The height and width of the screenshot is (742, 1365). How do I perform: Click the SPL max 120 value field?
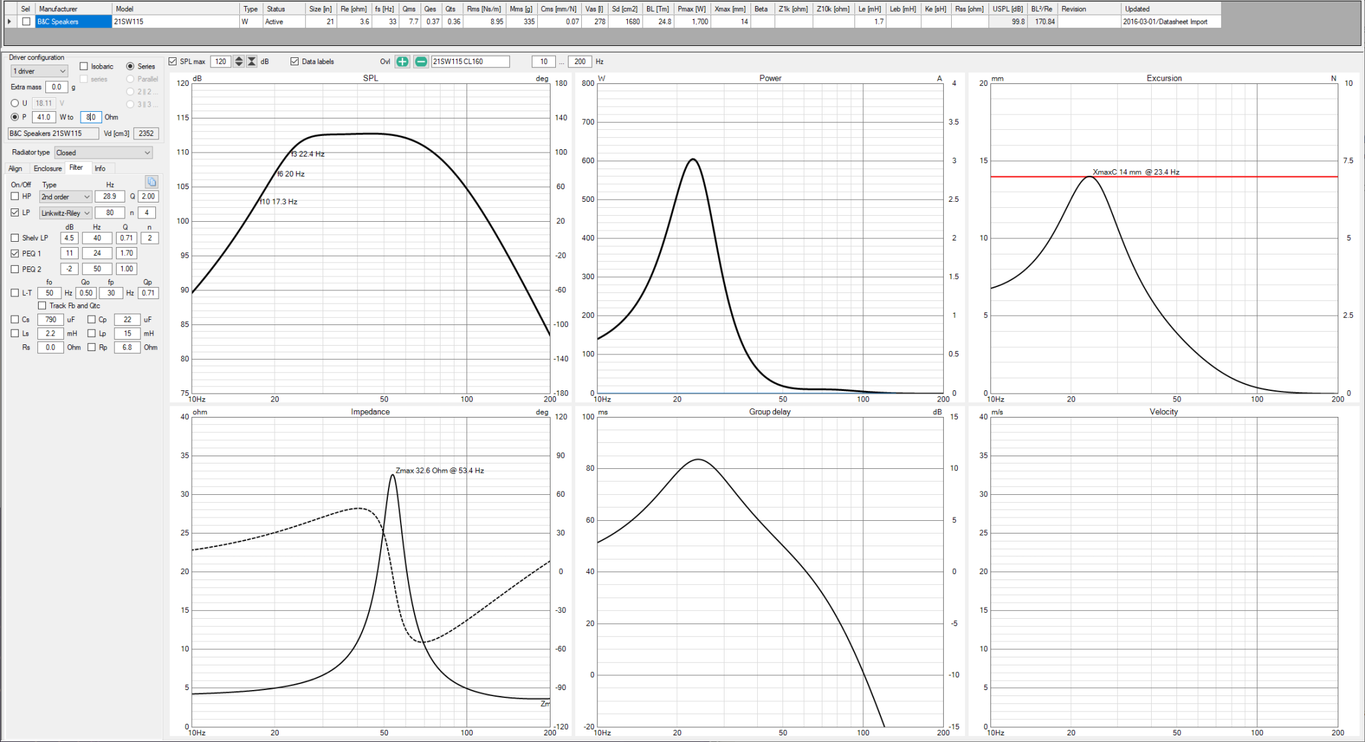click(221, 61)
